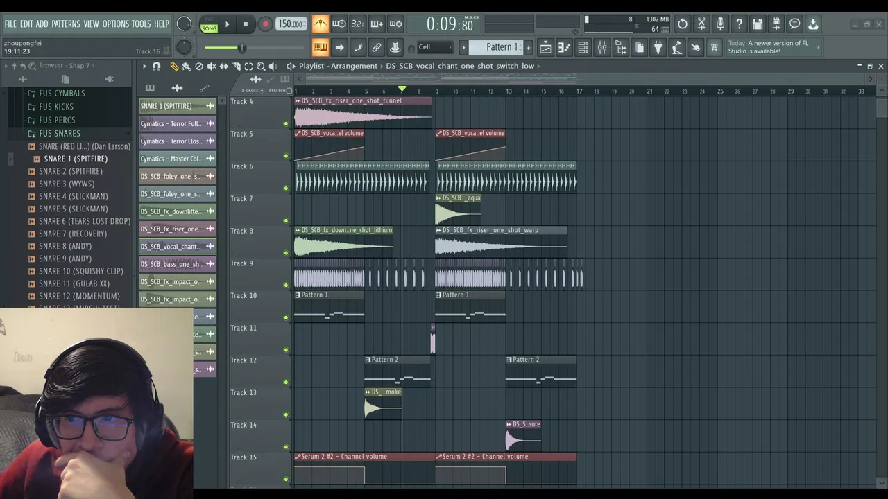Toggle the STRETCH checkbox
888x499 pixels.
(289, 91)
